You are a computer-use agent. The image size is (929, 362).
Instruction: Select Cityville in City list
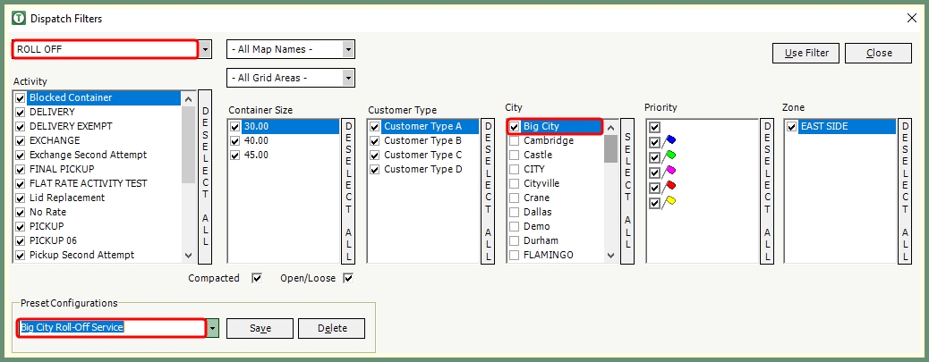(541, 183)
